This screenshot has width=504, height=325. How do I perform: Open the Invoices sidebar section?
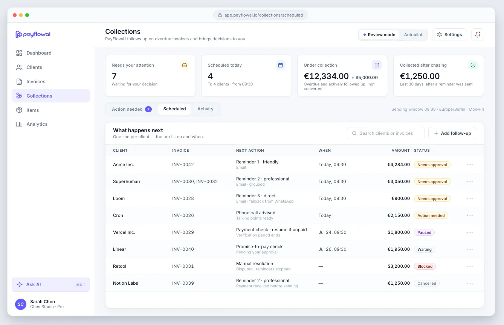click(51, 82)
